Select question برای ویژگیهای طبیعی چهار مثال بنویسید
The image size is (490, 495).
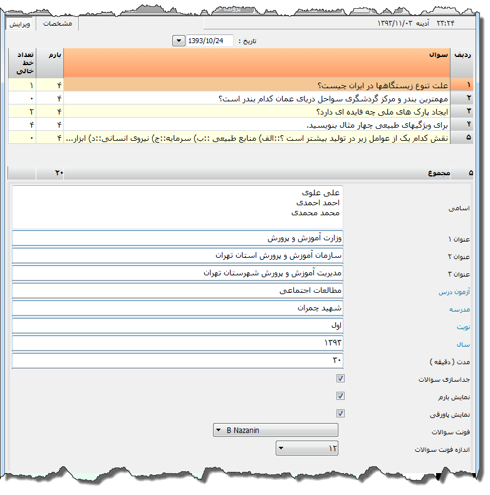coord(257,125)
